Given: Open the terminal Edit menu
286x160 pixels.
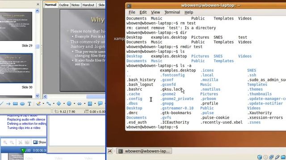Looking at the screenshot, I should (x=143, y=12).
